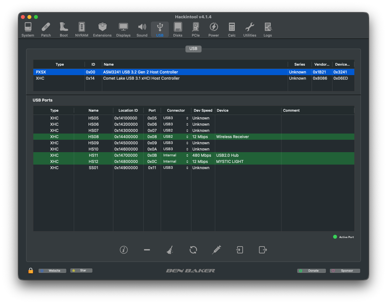Click the Info icon below ports table

[123, 250]
